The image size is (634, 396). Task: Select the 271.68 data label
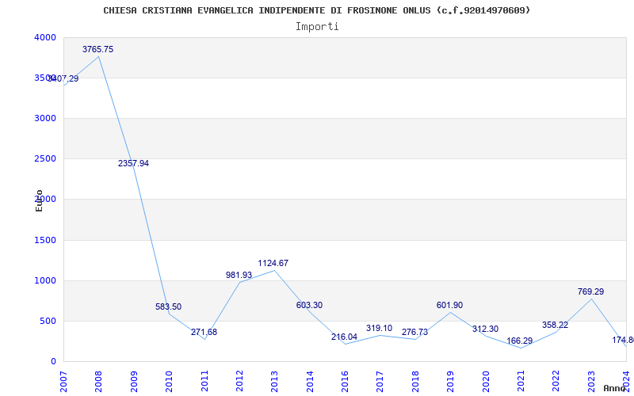point(204,332)
